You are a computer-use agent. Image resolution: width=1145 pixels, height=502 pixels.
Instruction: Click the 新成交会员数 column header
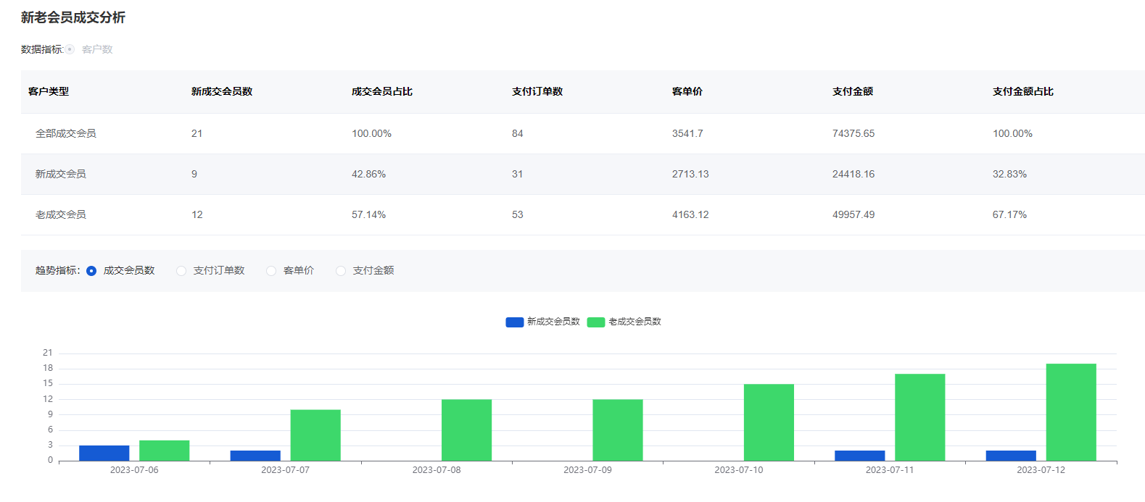(222, 91)
